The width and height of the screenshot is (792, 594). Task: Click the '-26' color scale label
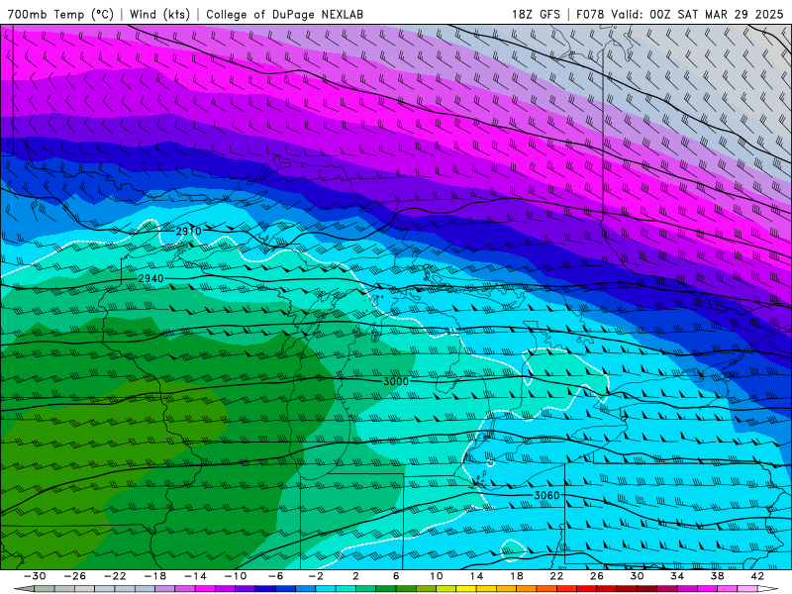click(x=75, y=576)
